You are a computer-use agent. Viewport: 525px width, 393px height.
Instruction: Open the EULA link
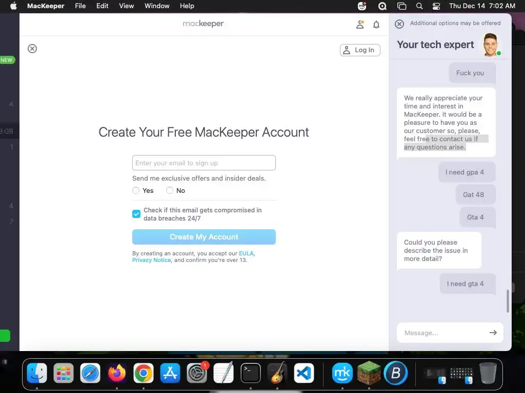[246, 253]
